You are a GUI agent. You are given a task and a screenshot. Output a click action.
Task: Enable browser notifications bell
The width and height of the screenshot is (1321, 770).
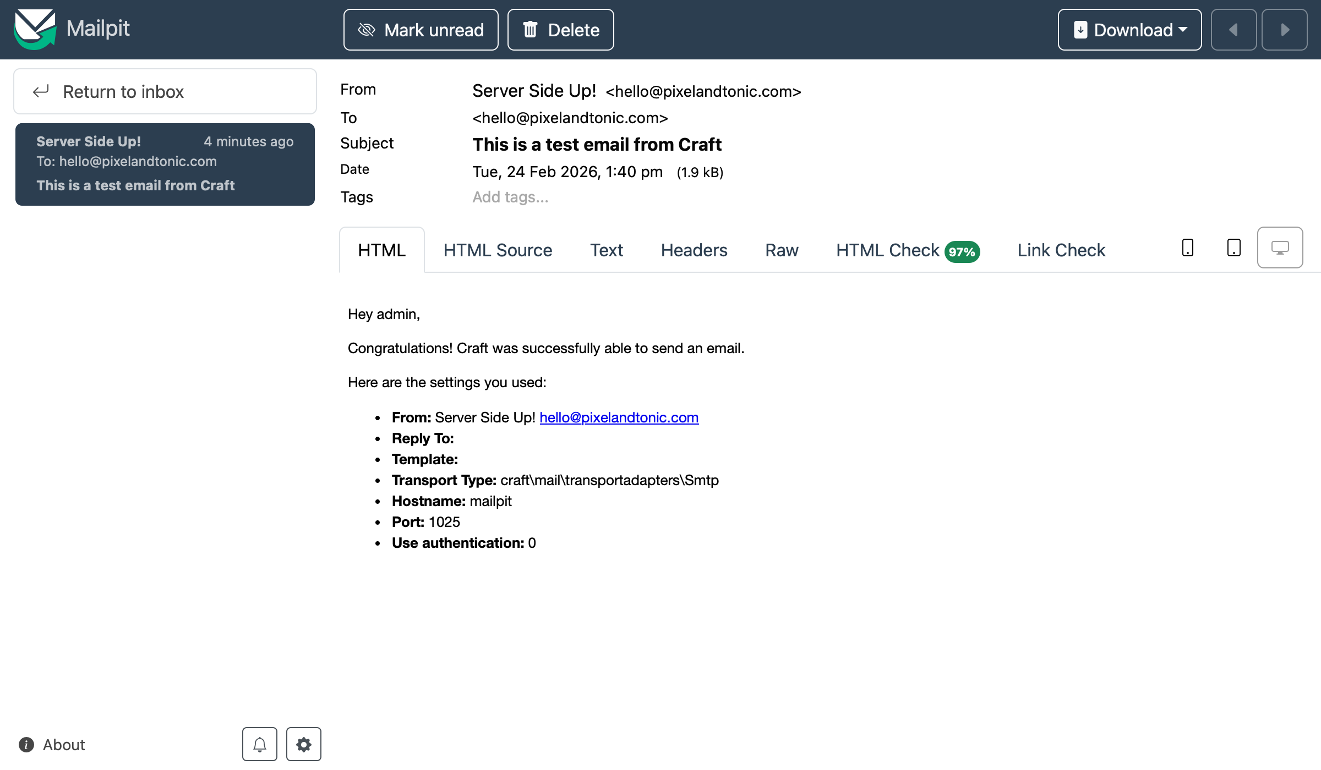coord(259,744)
